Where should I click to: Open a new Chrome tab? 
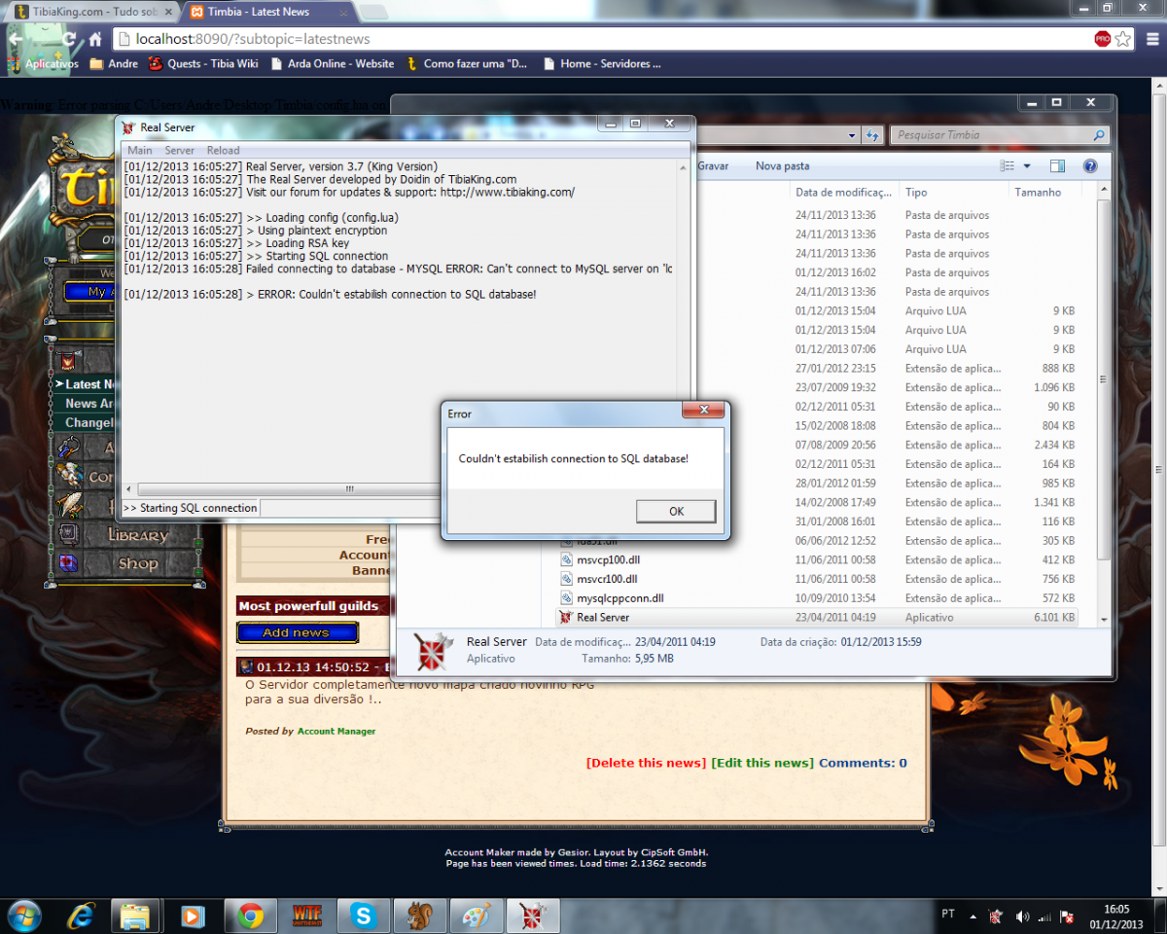372,12
